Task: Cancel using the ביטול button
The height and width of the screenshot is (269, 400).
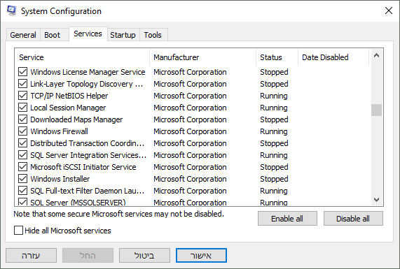Action: coord(144,256)
